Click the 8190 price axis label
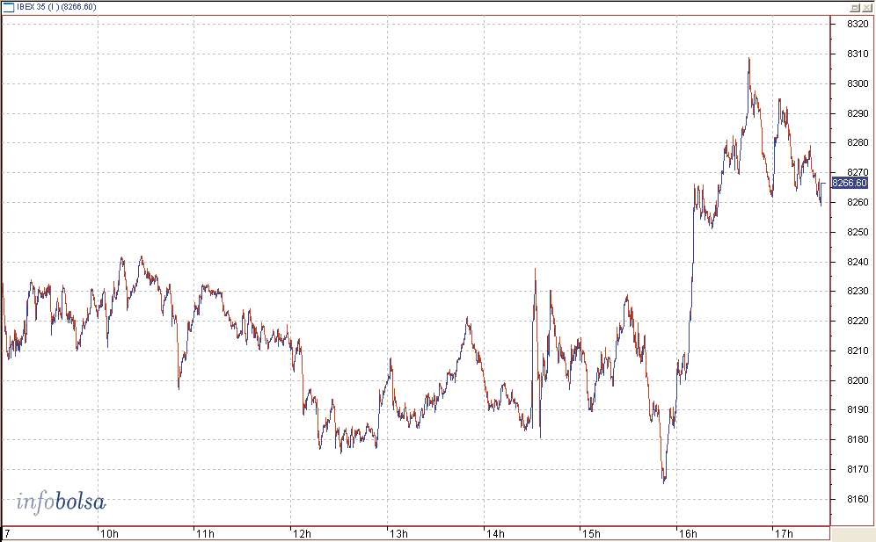 (x=858, y=409)
